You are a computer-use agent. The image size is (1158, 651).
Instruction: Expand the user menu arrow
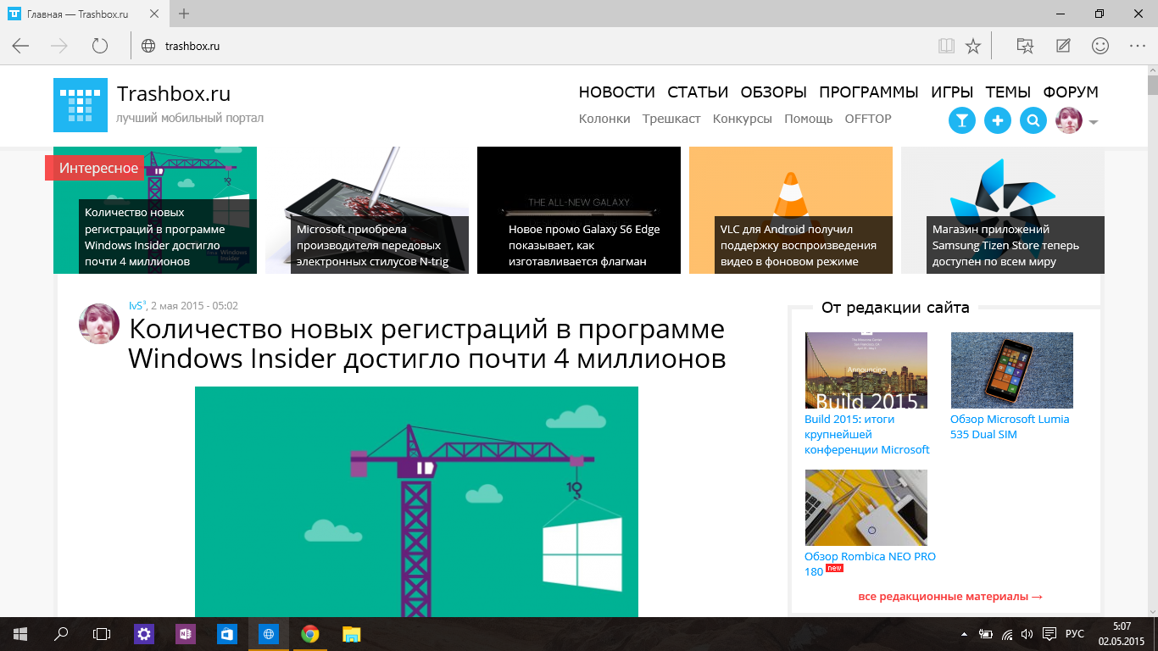point(1094,122)
